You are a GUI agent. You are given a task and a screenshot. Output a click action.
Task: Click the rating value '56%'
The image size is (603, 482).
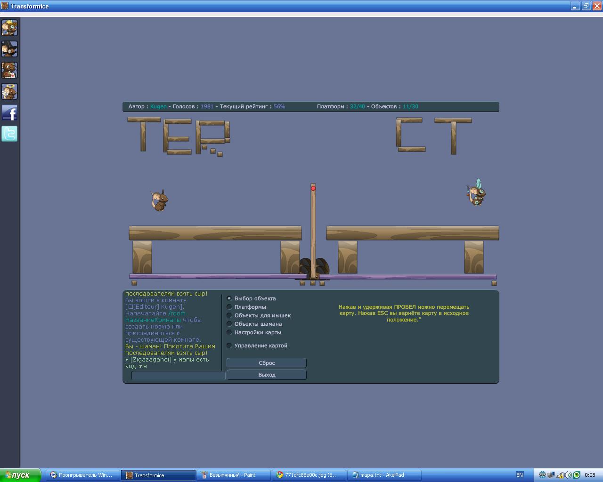[x=279, y=106]
